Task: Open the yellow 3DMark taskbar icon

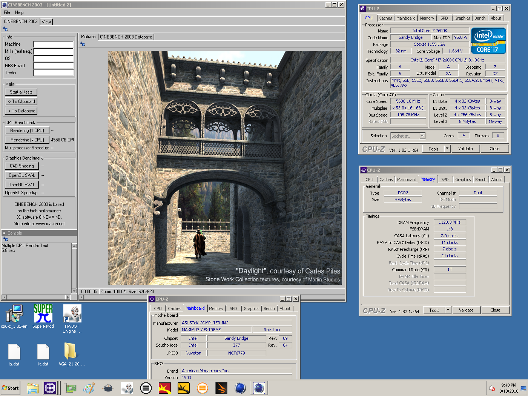Action: pyautogui.click(x=184, y=388)
